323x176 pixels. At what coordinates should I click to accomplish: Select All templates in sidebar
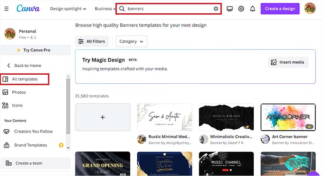[25, 79]
